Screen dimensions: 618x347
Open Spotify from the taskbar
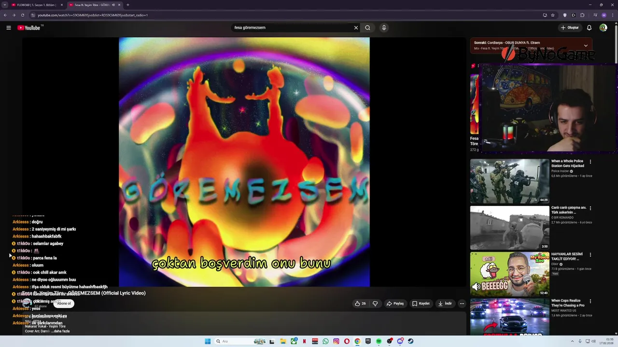(x=379, y=341)
